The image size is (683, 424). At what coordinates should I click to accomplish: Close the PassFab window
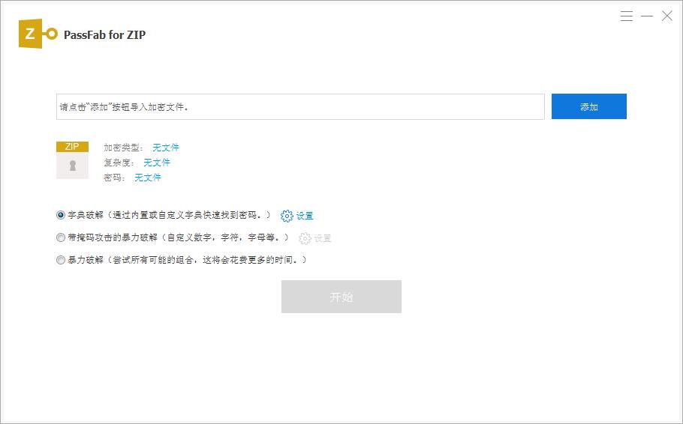667,16
